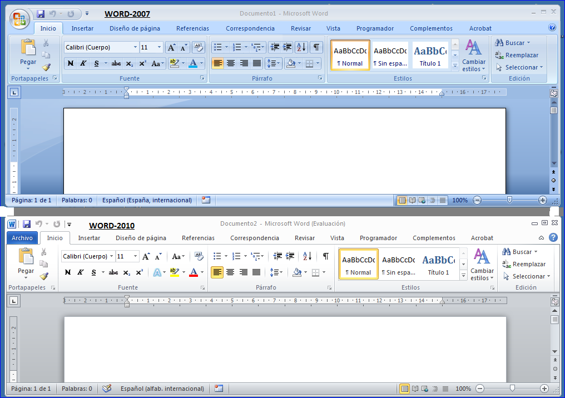The width and height of the screenshot is (565, 398).
Task: Click the Help question mark in Word 2010
Action: [x=553, y=237]
